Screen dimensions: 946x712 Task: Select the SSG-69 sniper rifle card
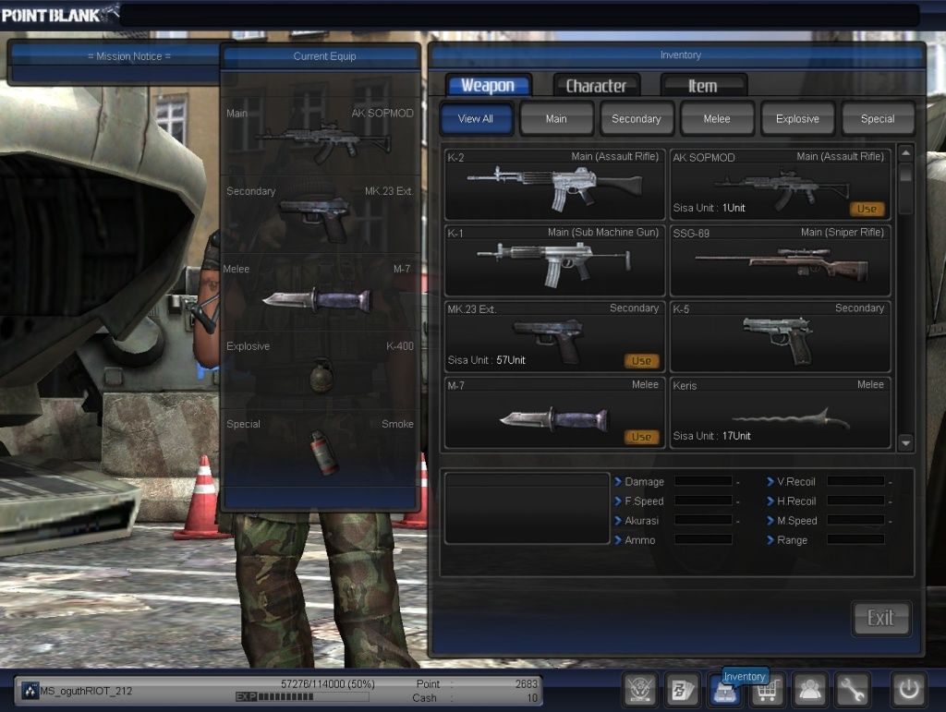click(x=780, y=260)
